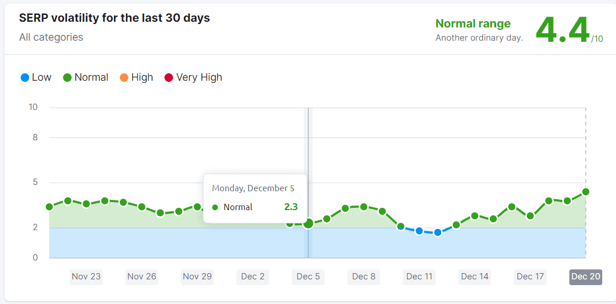Select the Dec 11 axis label
The height and width of the screenshot is (304, 616).
pyautogui.click(x=419, y=277)
